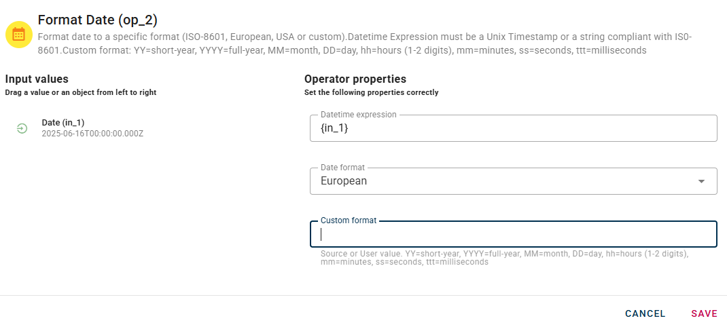Click into the Datetime expression field
The height and width of the screenshot is (327, 727).
pyautogui.click(x=513, y=128)
